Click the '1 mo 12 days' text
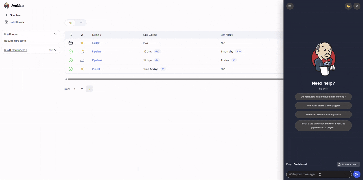 coord(151,69)
